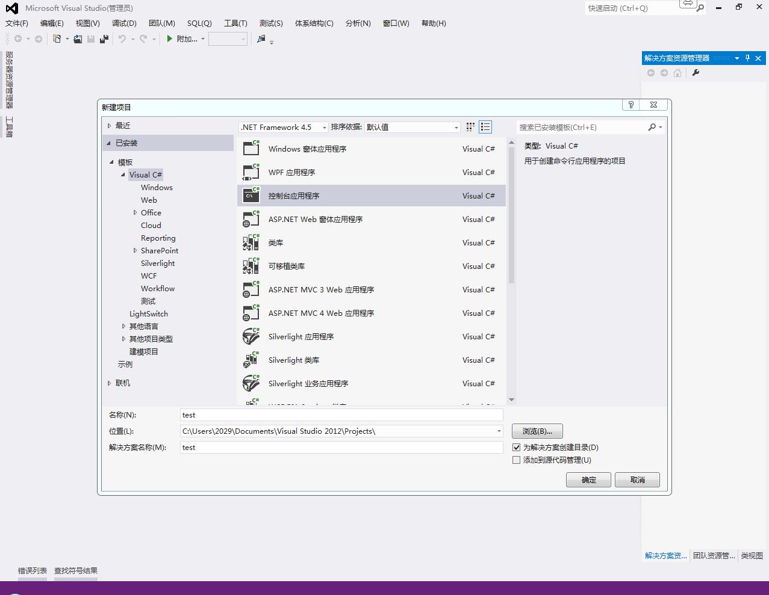Viewport: 769px width, 595px height.
Task: Open the location path dropdown arrow
Action: pos(499,431)
